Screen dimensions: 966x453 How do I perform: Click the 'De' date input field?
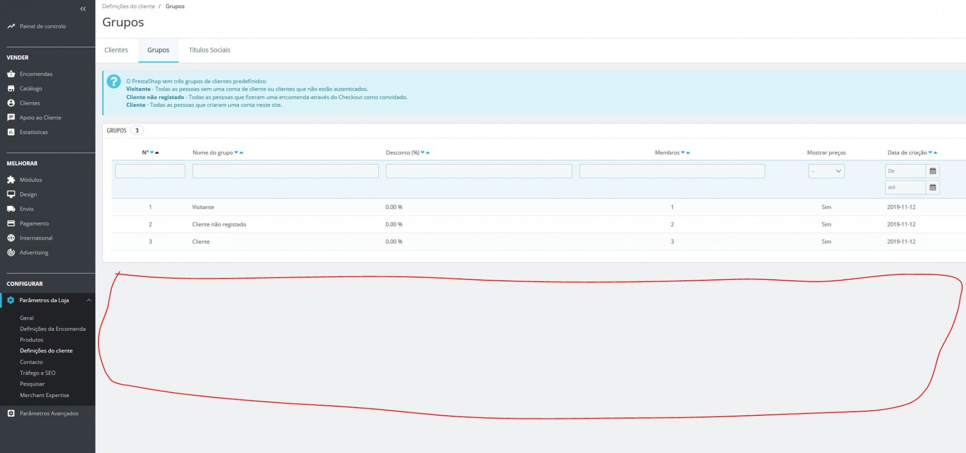(905, 171)
